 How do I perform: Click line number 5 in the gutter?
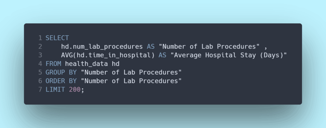pos(40,72)
